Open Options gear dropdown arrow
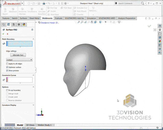This screenshot has height=130, width=163. (x=68, y=3)
